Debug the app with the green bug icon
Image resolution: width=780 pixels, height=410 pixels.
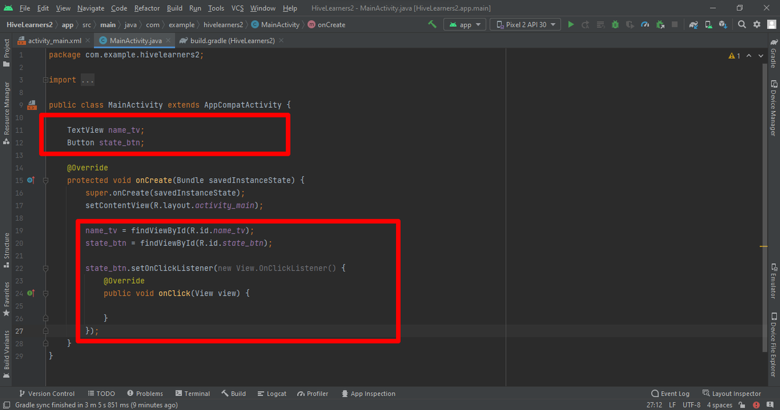click(615, 25)
